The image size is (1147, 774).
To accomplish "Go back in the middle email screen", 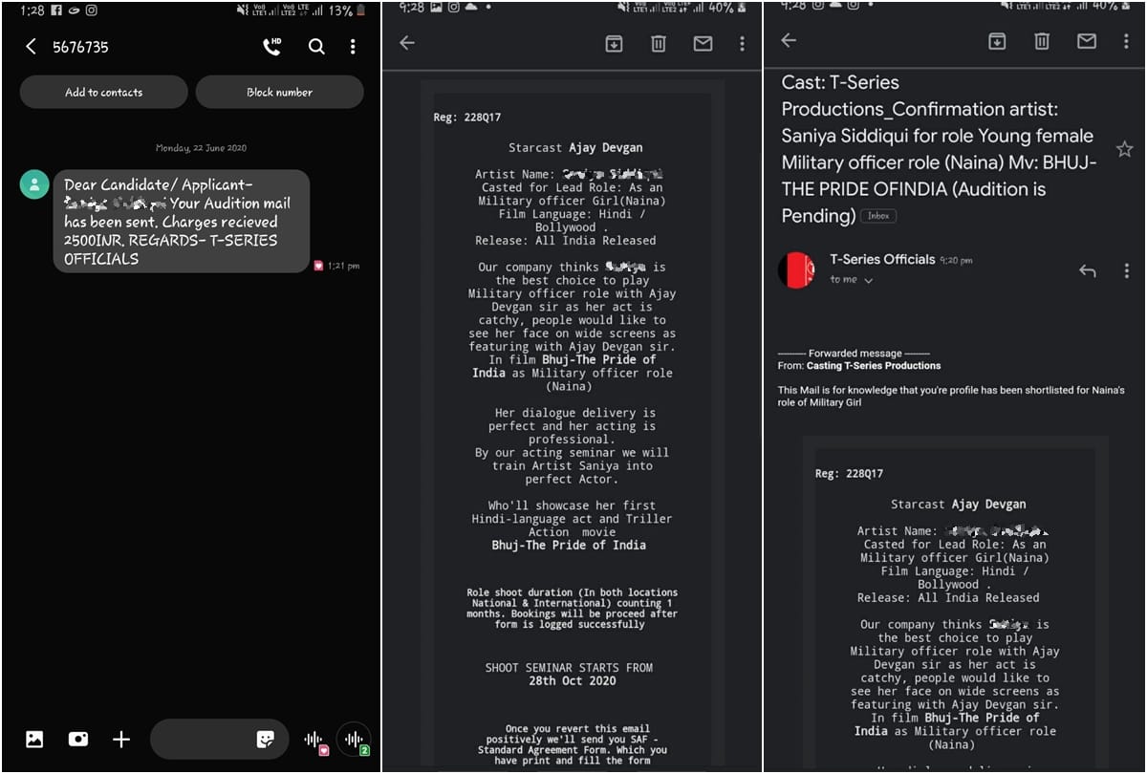I will pyautogui.click(x=407, y=43).
